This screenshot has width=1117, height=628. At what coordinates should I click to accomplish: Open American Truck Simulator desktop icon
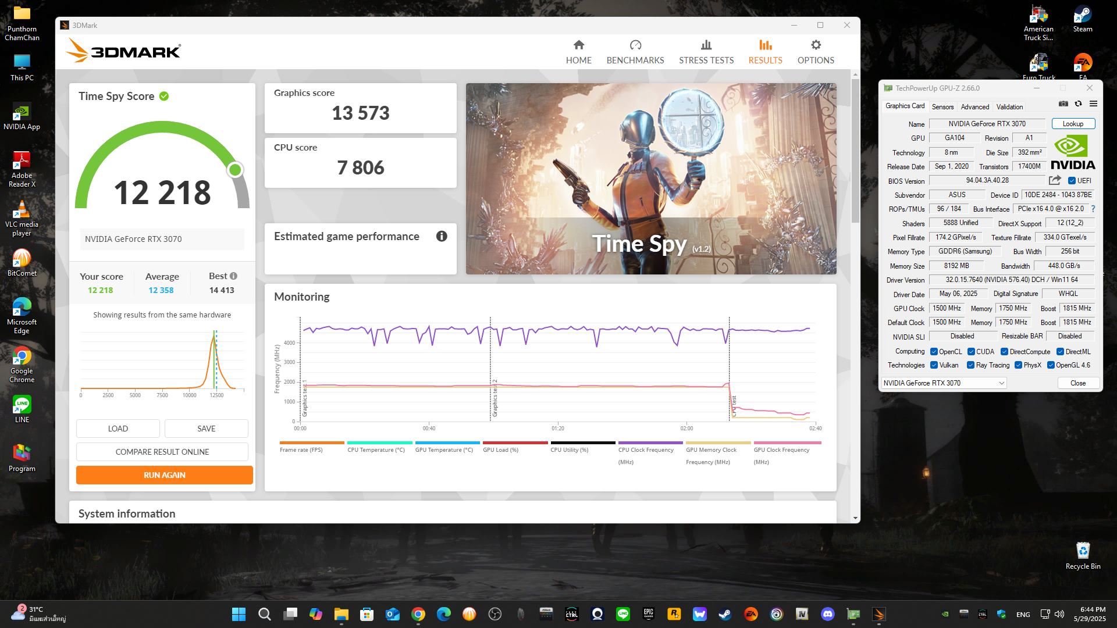(1038, 23)
